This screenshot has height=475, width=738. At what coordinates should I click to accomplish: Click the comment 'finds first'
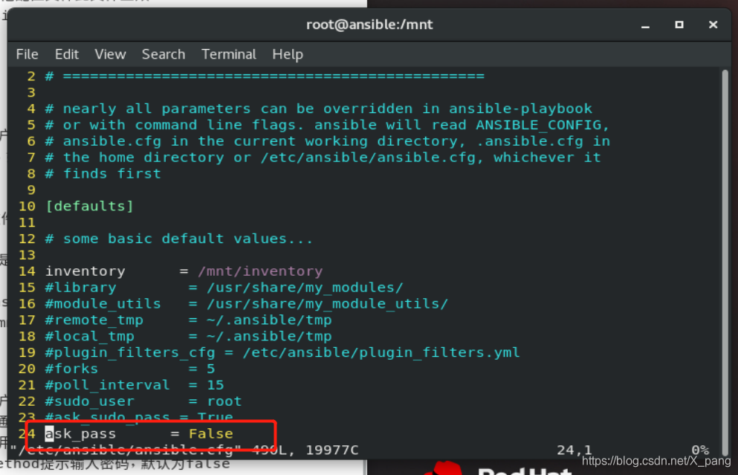pos(112,174)
